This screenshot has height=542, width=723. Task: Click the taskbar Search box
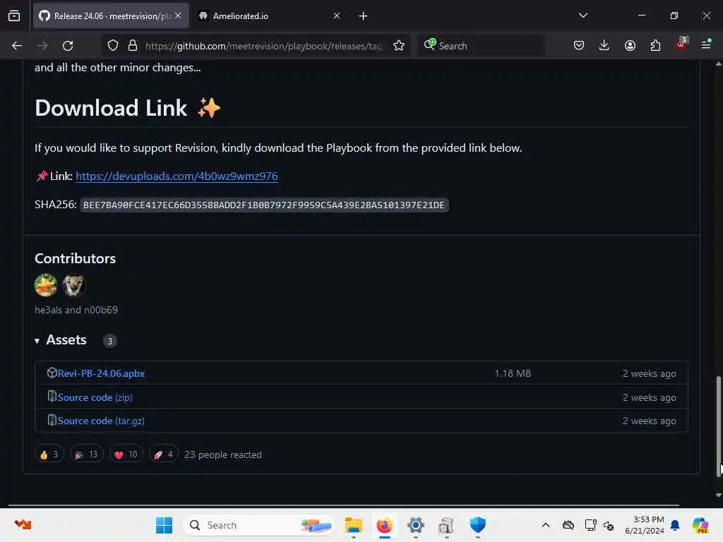(x=258, y=525)
